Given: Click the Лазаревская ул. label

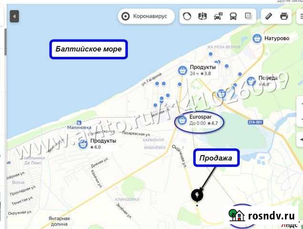Looking at the screenshot, I should pos(136,134).
